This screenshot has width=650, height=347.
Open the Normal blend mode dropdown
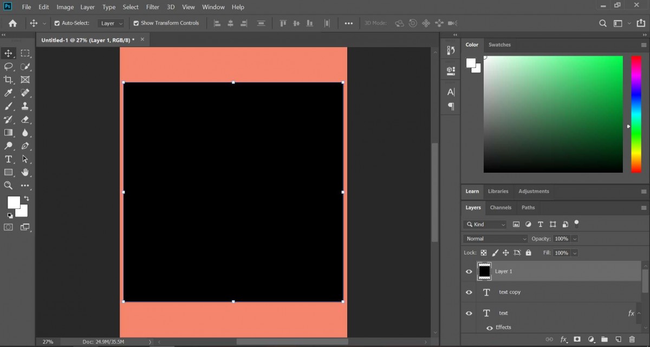495,239
